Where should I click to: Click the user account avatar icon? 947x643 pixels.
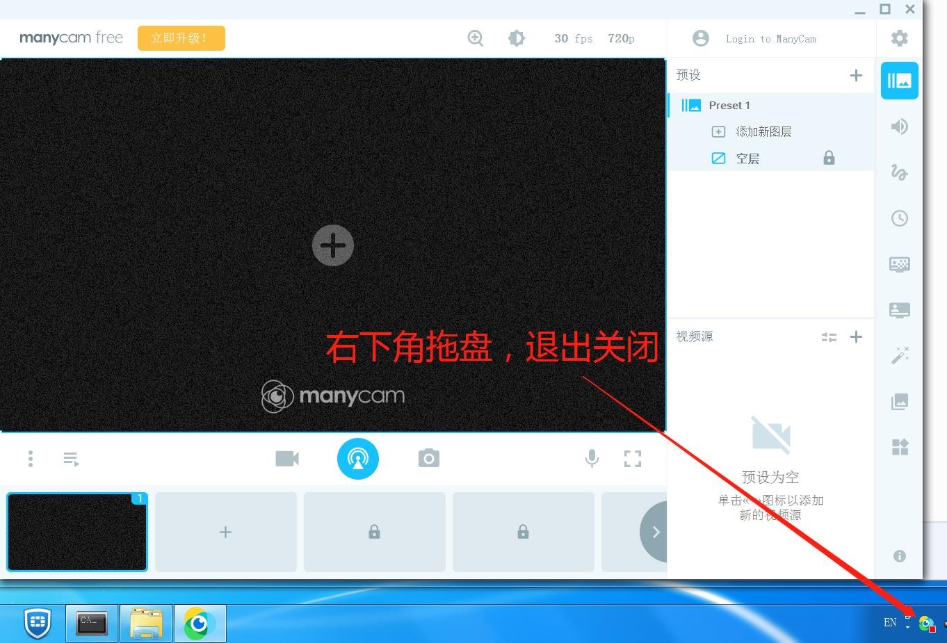701,38
